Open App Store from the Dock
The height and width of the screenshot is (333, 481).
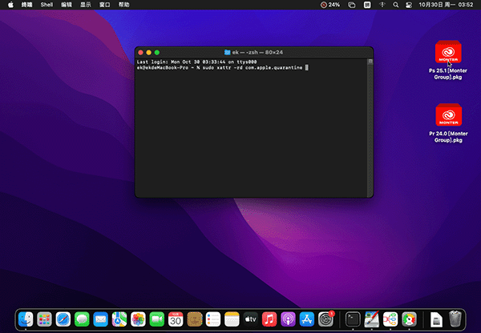307,319
